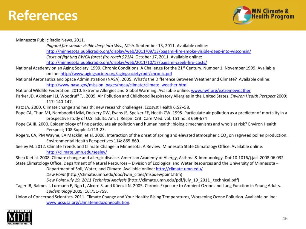306x229 pixels.
Task: Click the 'Dew Point July 19, 2011 Technical Analysis' line
Action: (143, 180)
